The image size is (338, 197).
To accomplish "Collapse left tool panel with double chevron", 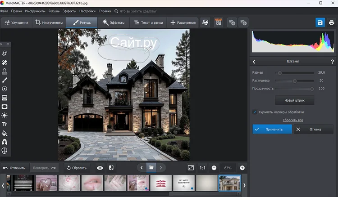I will tap(8, 44).
